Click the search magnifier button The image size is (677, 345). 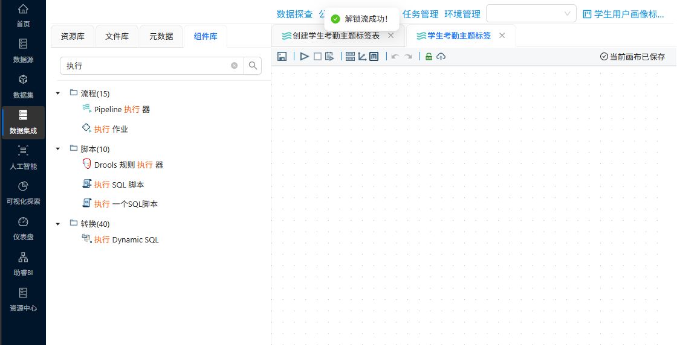[x=253, y=66]
